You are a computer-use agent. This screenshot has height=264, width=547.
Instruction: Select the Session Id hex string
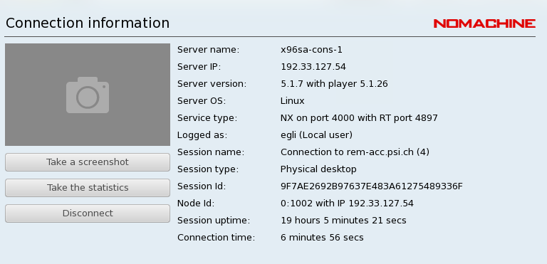pos(372,186)
